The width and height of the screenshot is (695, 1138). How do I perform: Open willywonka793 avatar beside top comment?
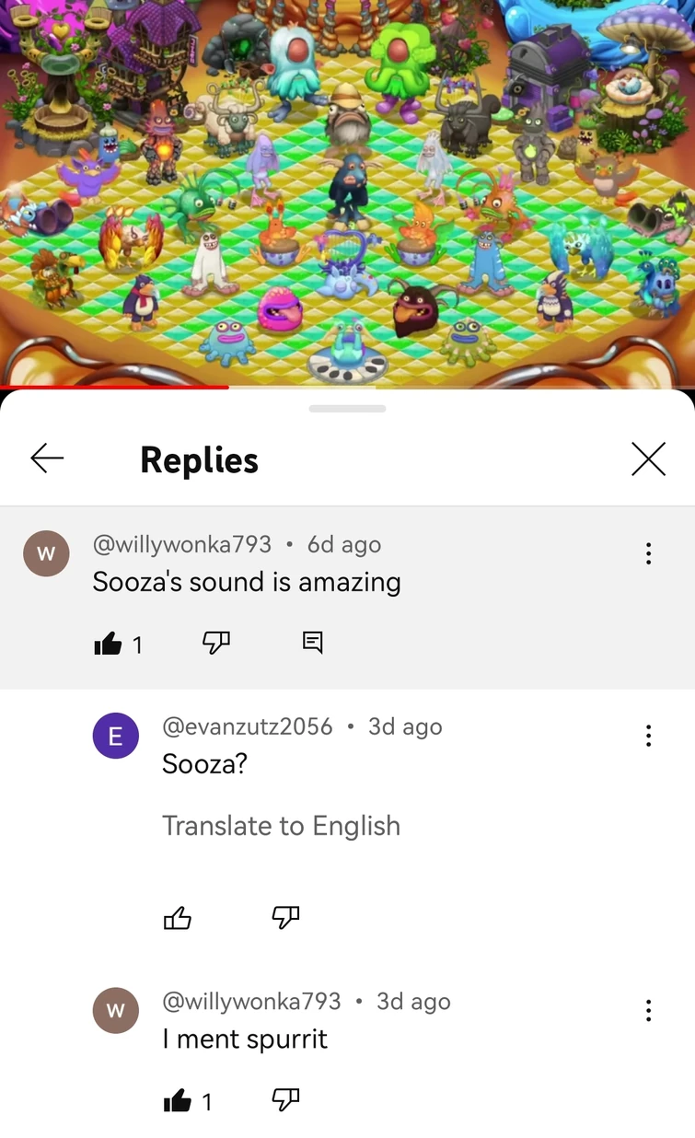46,553
